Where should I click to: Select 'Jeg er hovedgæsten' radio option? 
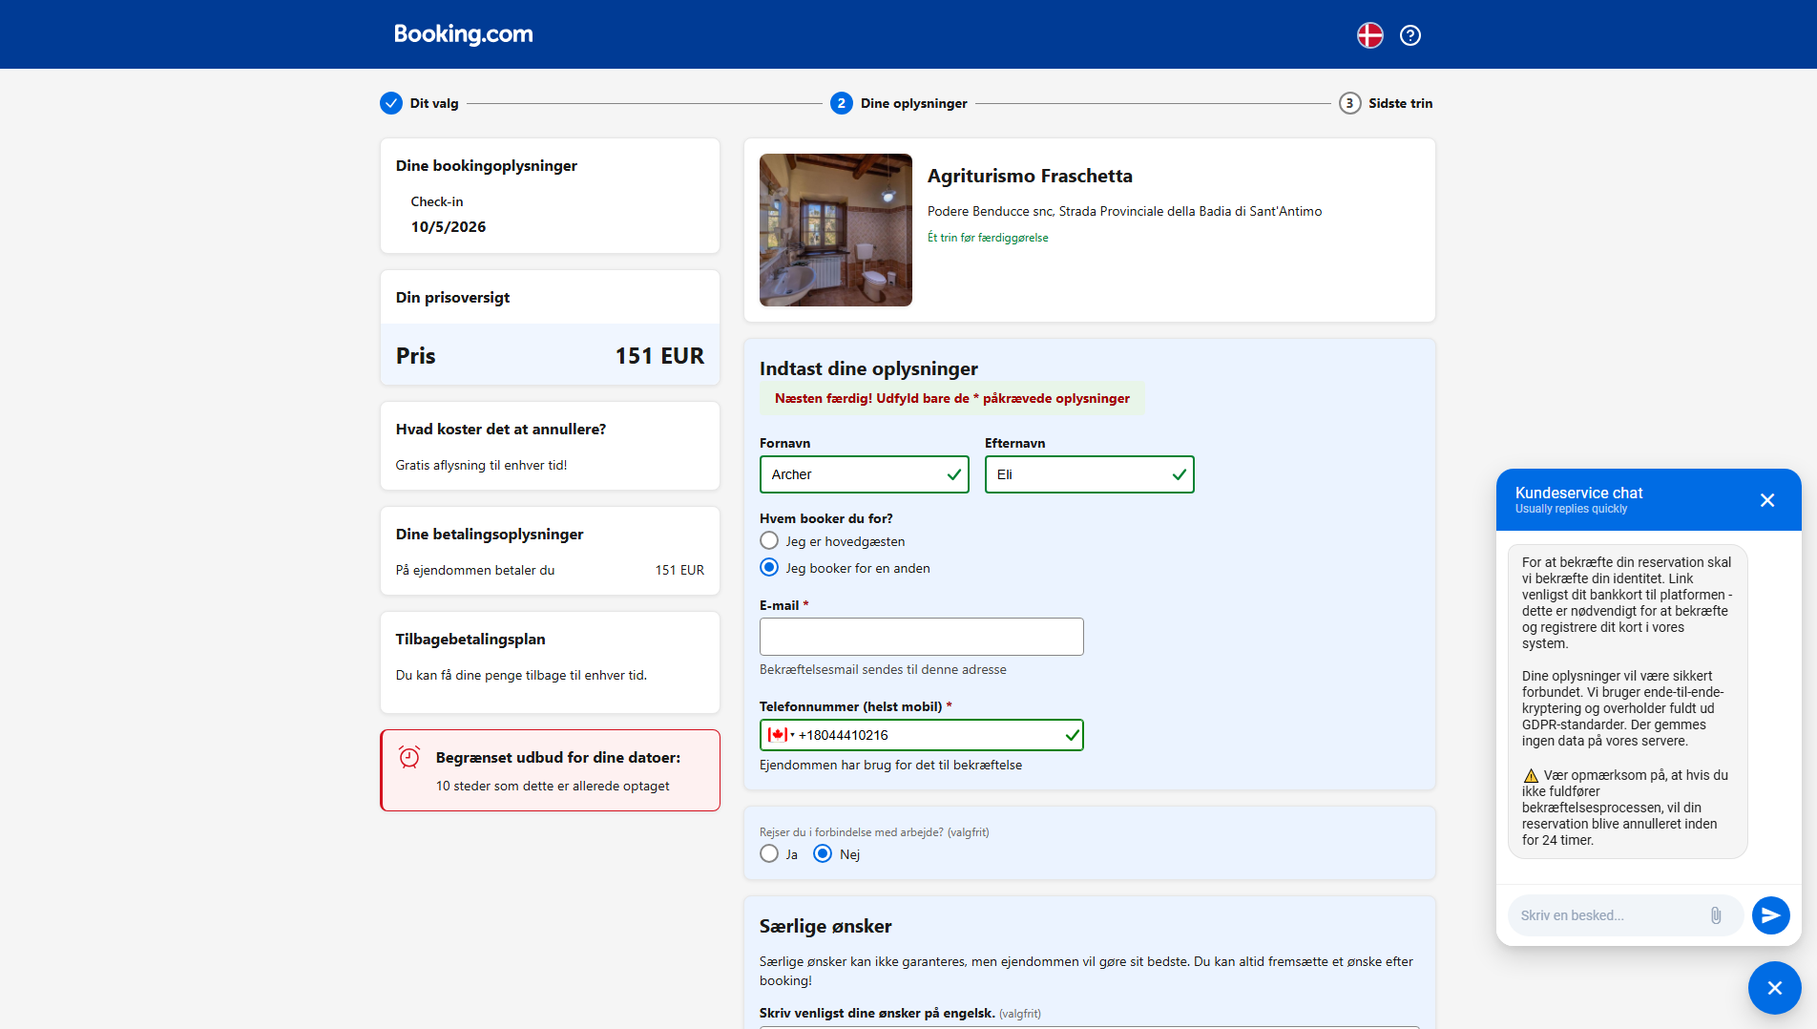coord(769,541)
